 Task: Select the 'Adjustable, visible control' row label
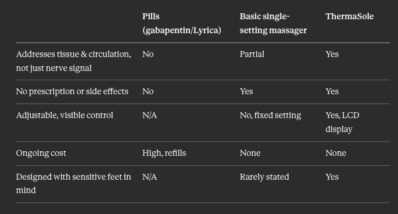pyautogui.click(x=64, y=115)
